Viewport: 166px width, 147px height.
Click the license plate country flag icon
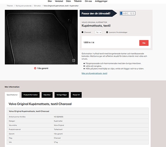[121, 13]
